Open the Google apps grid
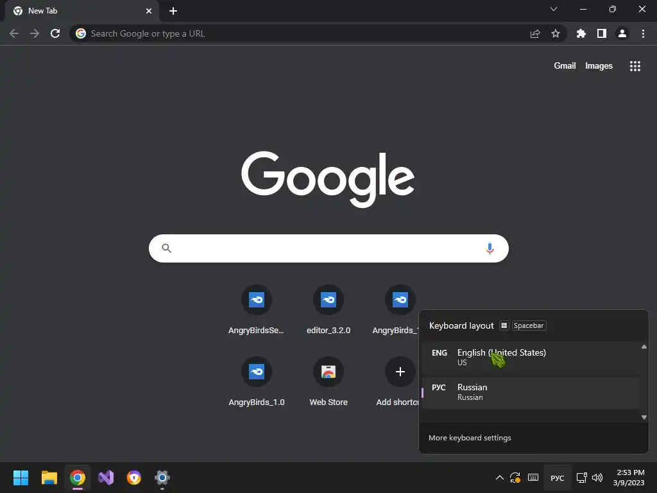This screenshot has height=493, width=657. pos(635,66)
